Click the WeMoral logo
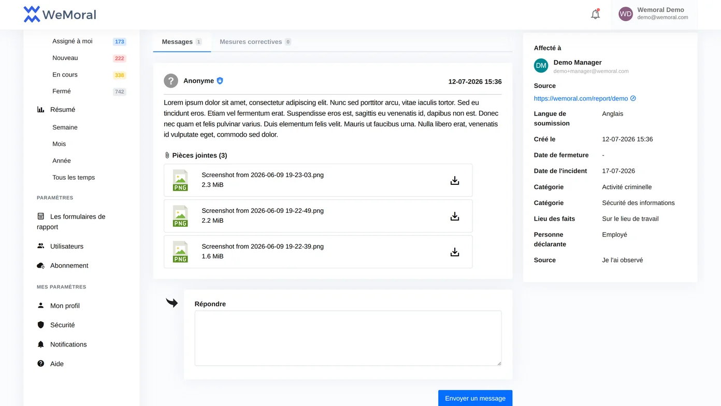The image size is (721, 406). coord(60,15)
